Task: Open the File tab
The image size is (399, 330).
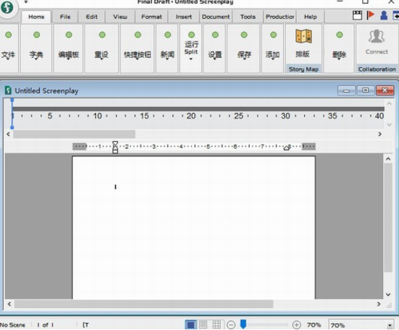Action: click(x=65, y=17)
